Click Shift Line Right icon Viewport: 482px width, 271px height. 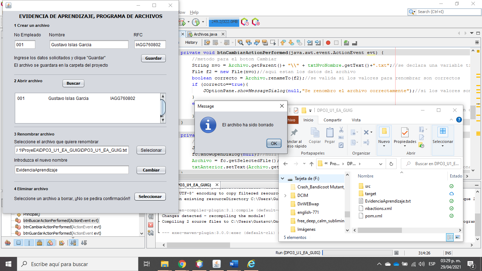[318, 43]
